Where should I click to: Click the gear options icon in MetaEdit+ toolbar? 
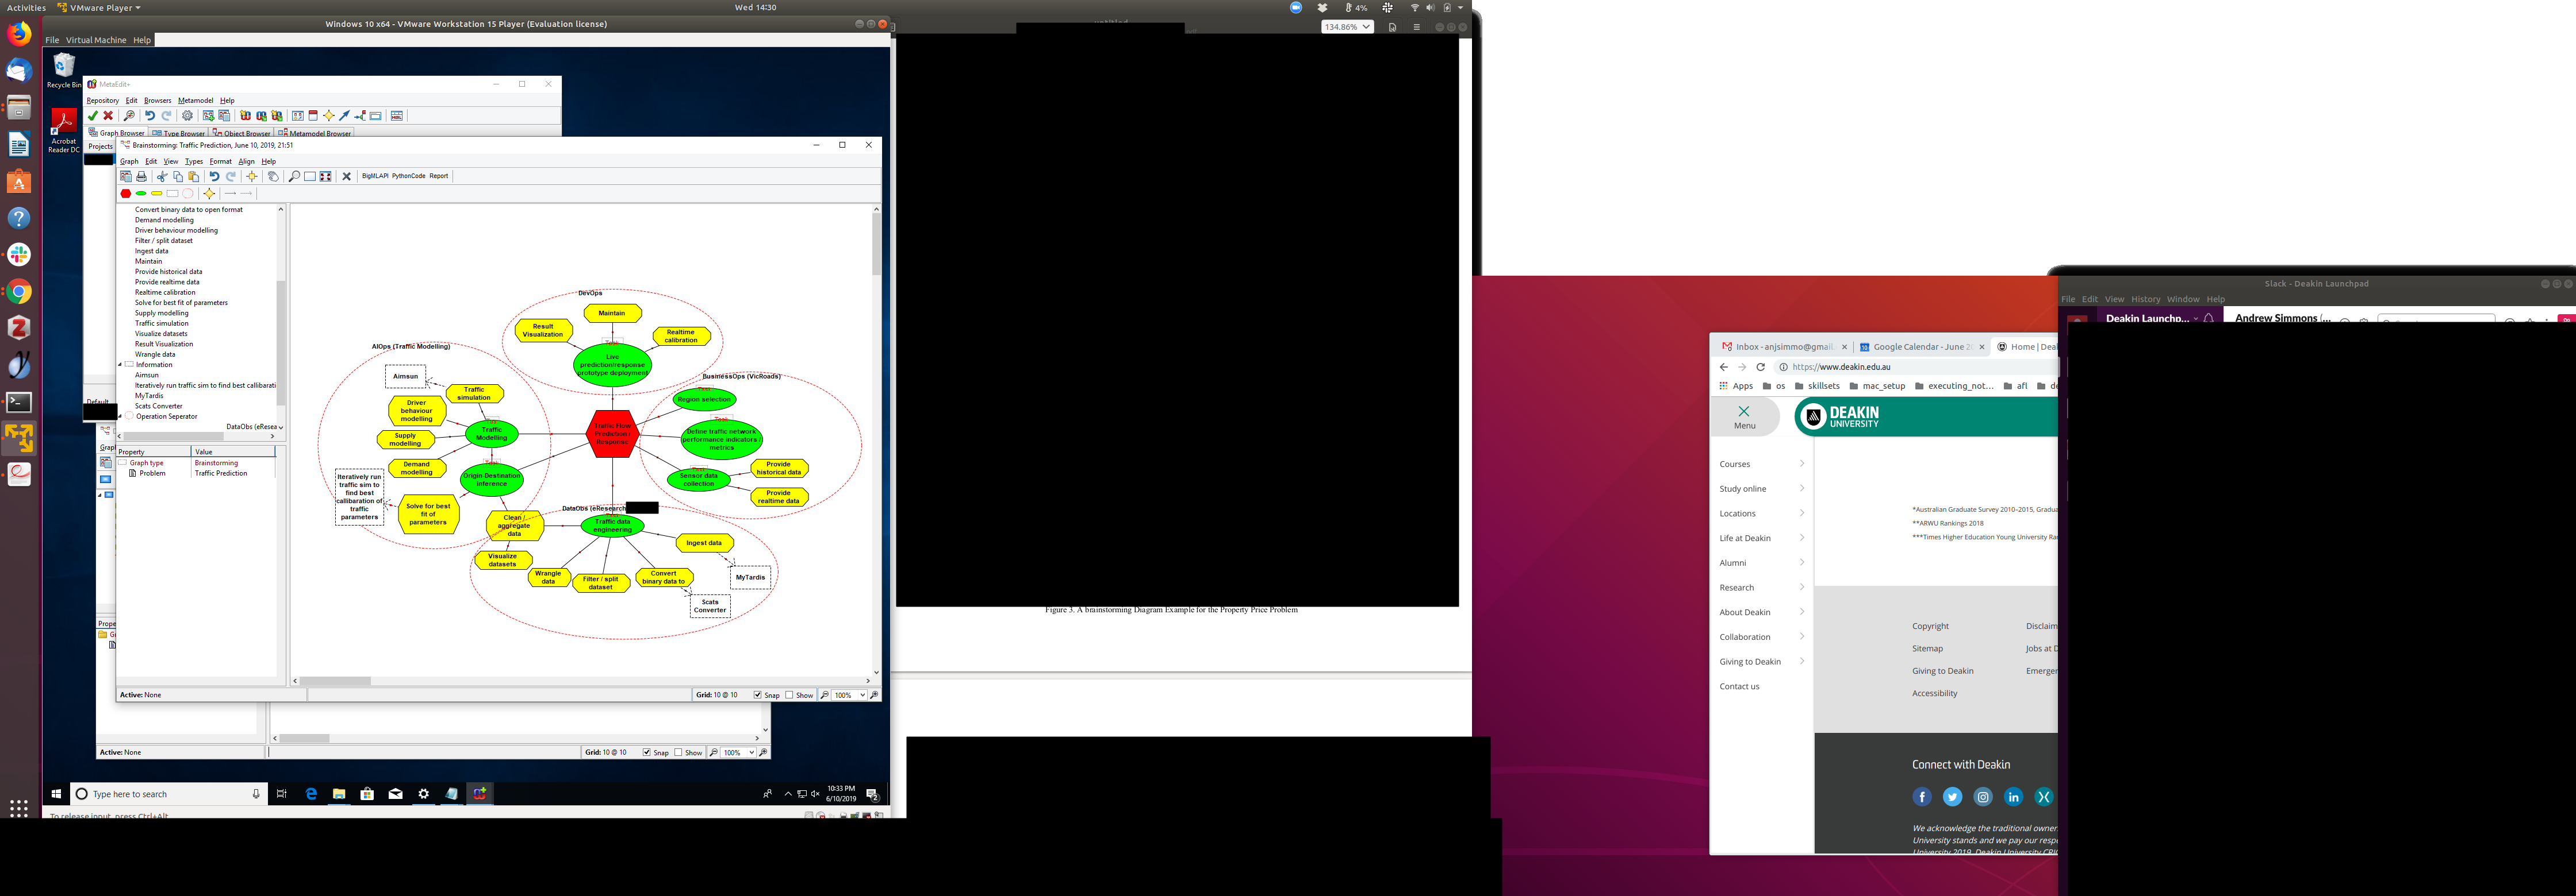click(x=187, y=116)
